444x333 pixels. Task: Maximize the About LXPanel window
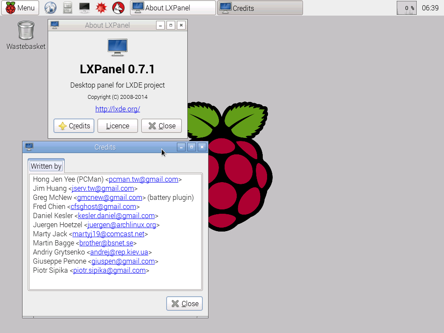[x=171, y=25]
